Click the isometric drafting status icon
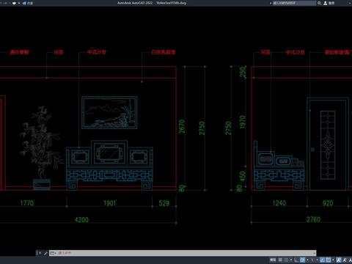This screenshot has width=352, height=264. click(x=312, y=260)
